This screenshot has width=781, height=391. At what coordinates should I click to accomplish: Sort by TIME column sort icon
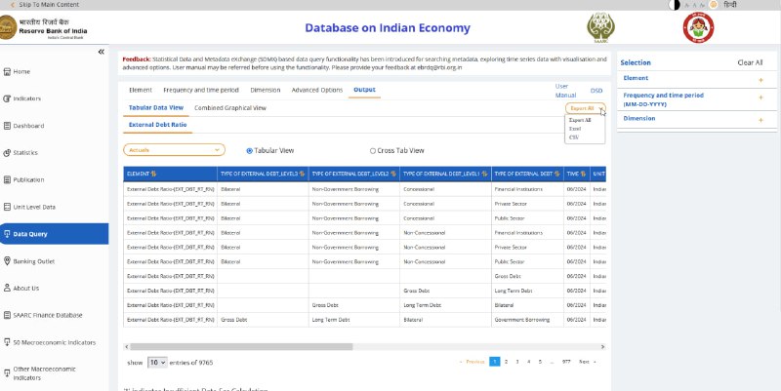point(583,174)
